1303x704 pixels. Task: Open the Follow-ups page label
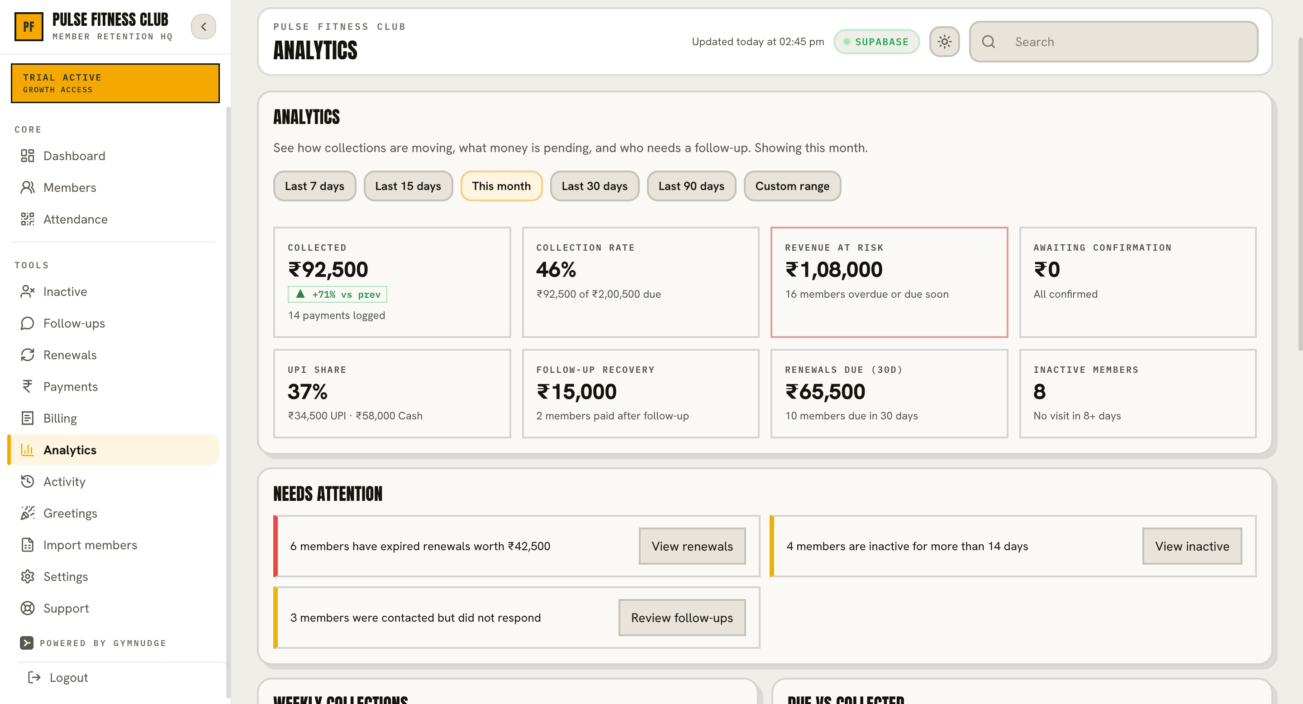pyautogui.click(x=74, y=323)
